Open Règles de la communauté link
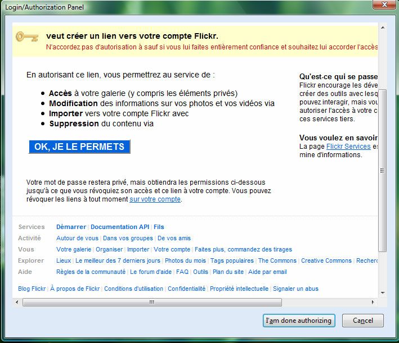399x343 pixels. coord(91,272)
